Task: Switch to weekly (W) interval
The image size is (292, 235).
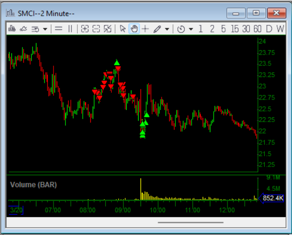Action: (280, 29)
